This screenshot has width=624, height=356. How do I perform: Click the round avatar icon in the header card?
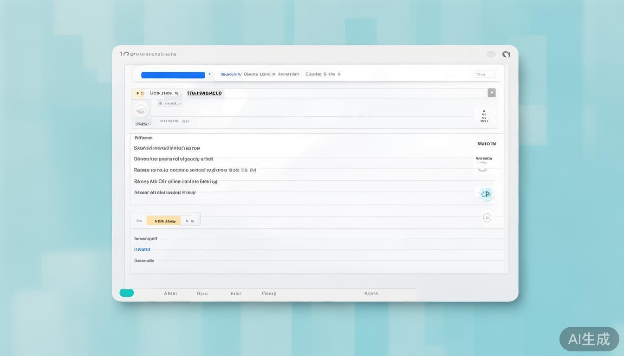[141, 109]
